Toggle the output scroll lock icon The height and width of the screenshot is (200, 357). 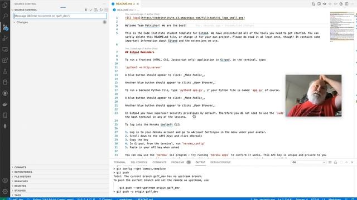pyautogui.click(x=335, y=162)
